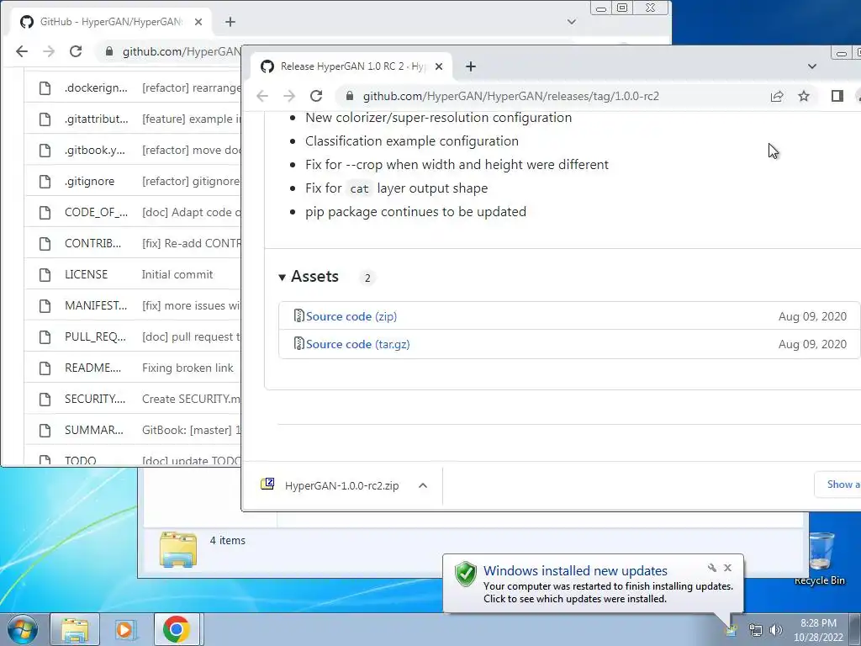Viewport: 861px width, 646px height.
Task: Open tab search chevron in front window
Action: pyautogui.click(x=812, y=66)
